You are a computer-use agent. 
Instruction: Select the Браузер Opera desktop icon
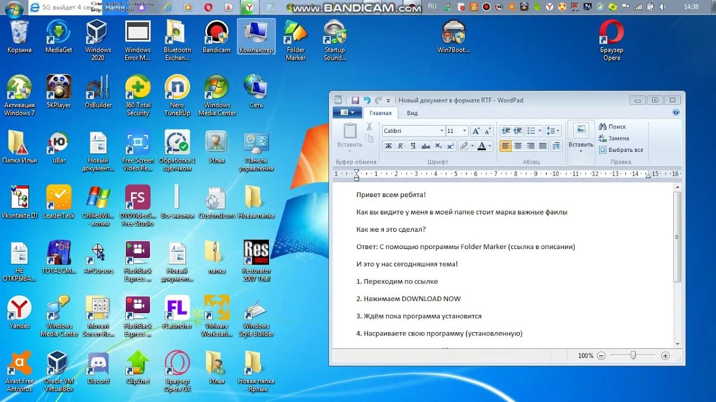(x=611, y=40)
